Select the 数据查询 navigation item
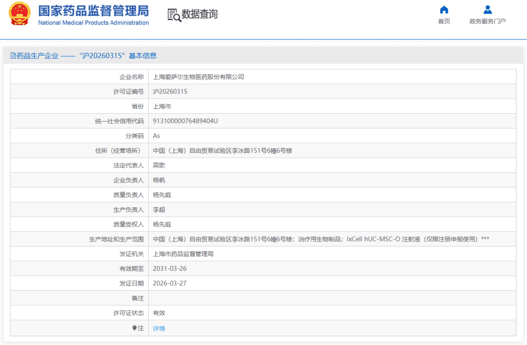Viewport: 527px width, 345px height. point(193,15)
